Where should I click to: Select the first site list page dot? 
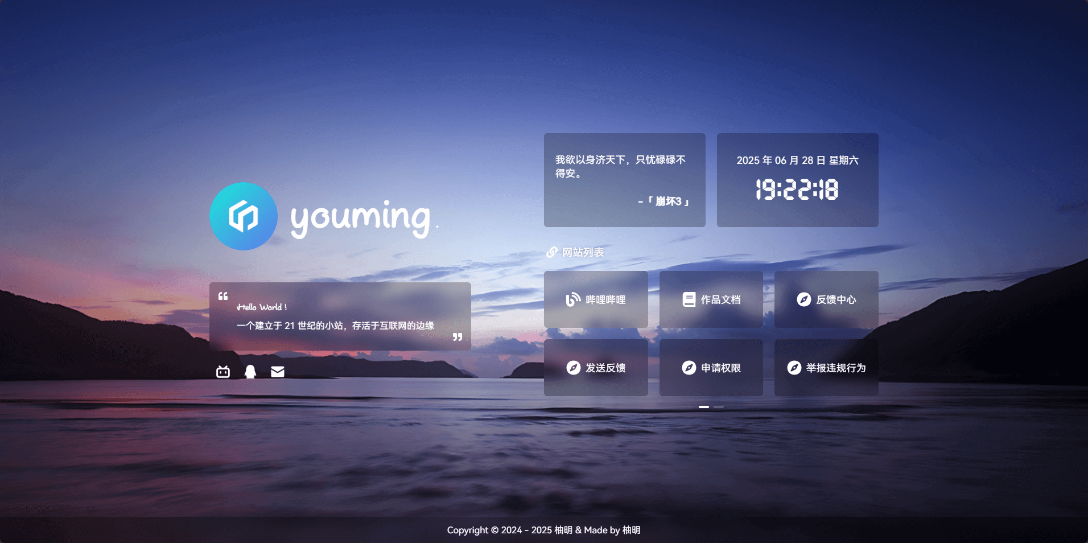pyautogui.click(x=704, y=407)
